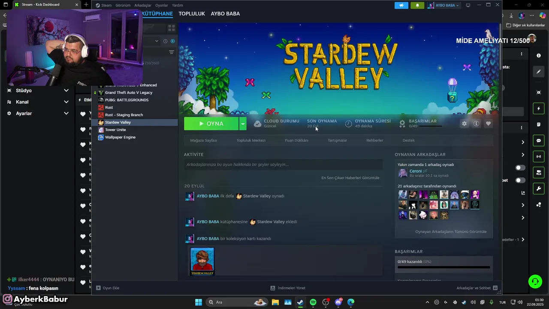
Task: Switch to the TOPLULUK tab
Action: click(x=192, y=14)
